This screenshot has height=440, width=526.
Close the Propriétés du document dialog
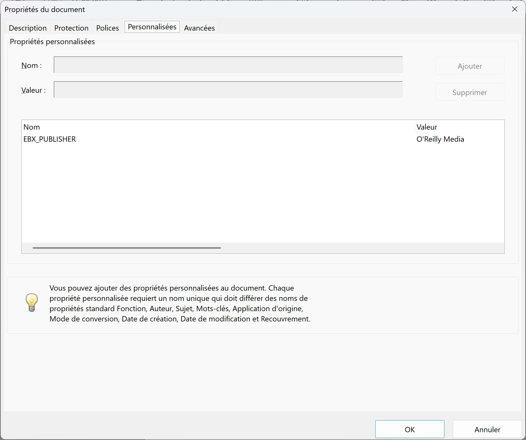[x=514, y=9]
